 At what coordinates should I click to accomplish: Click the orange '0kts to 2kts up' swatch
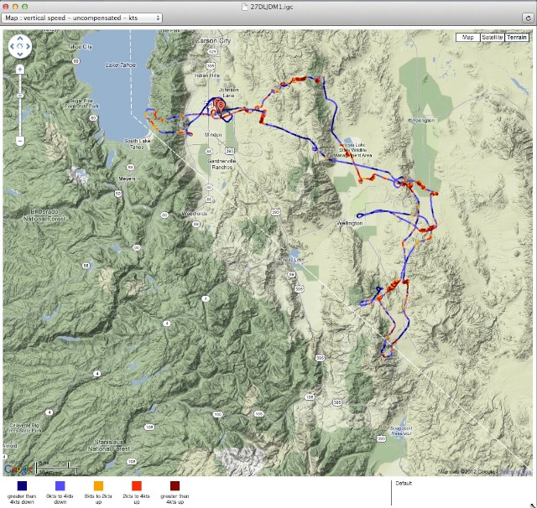point(98,485)
